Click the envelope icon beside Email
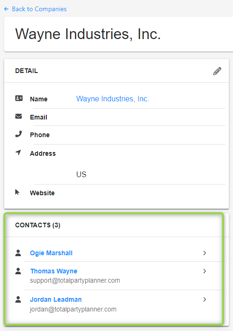Screen dimensions: 233x331 click(19, 116)
